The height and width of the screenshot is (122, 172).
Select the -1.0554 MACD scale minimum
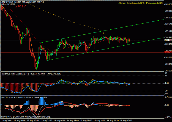(x=168, y=117)
